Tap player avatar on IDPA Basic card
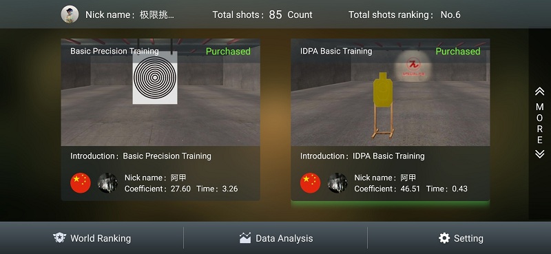 337,182
